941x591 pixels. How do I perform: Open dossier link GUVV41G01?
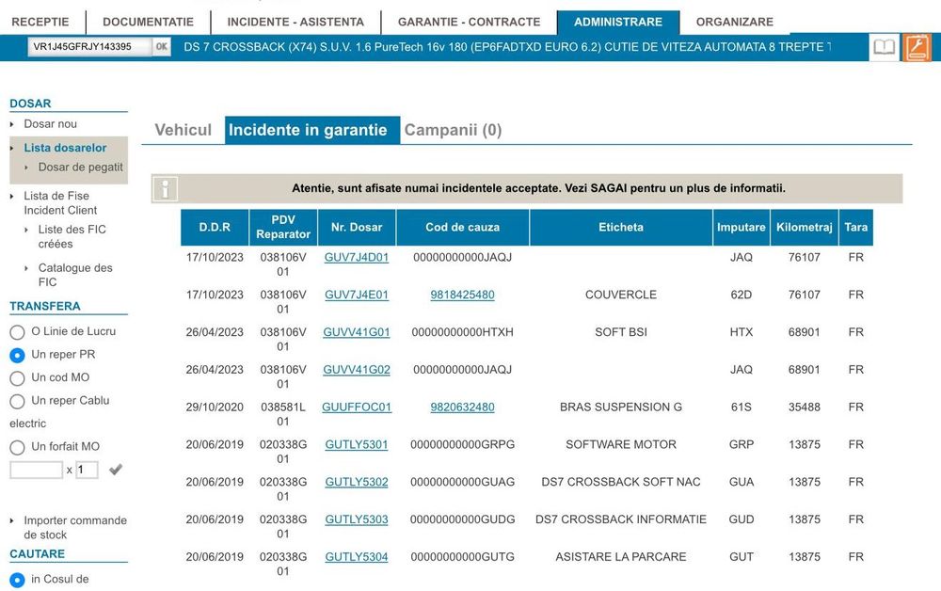tap(357, 332)
